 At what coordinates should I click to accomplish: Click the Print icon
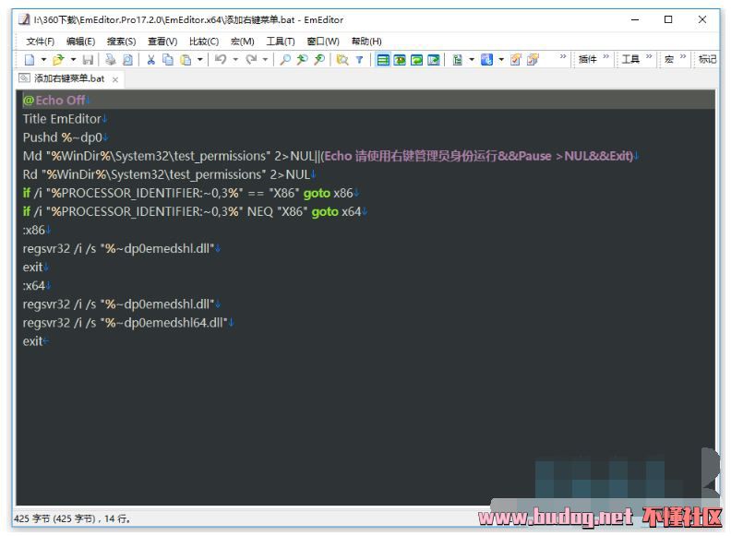pos(111,60)
